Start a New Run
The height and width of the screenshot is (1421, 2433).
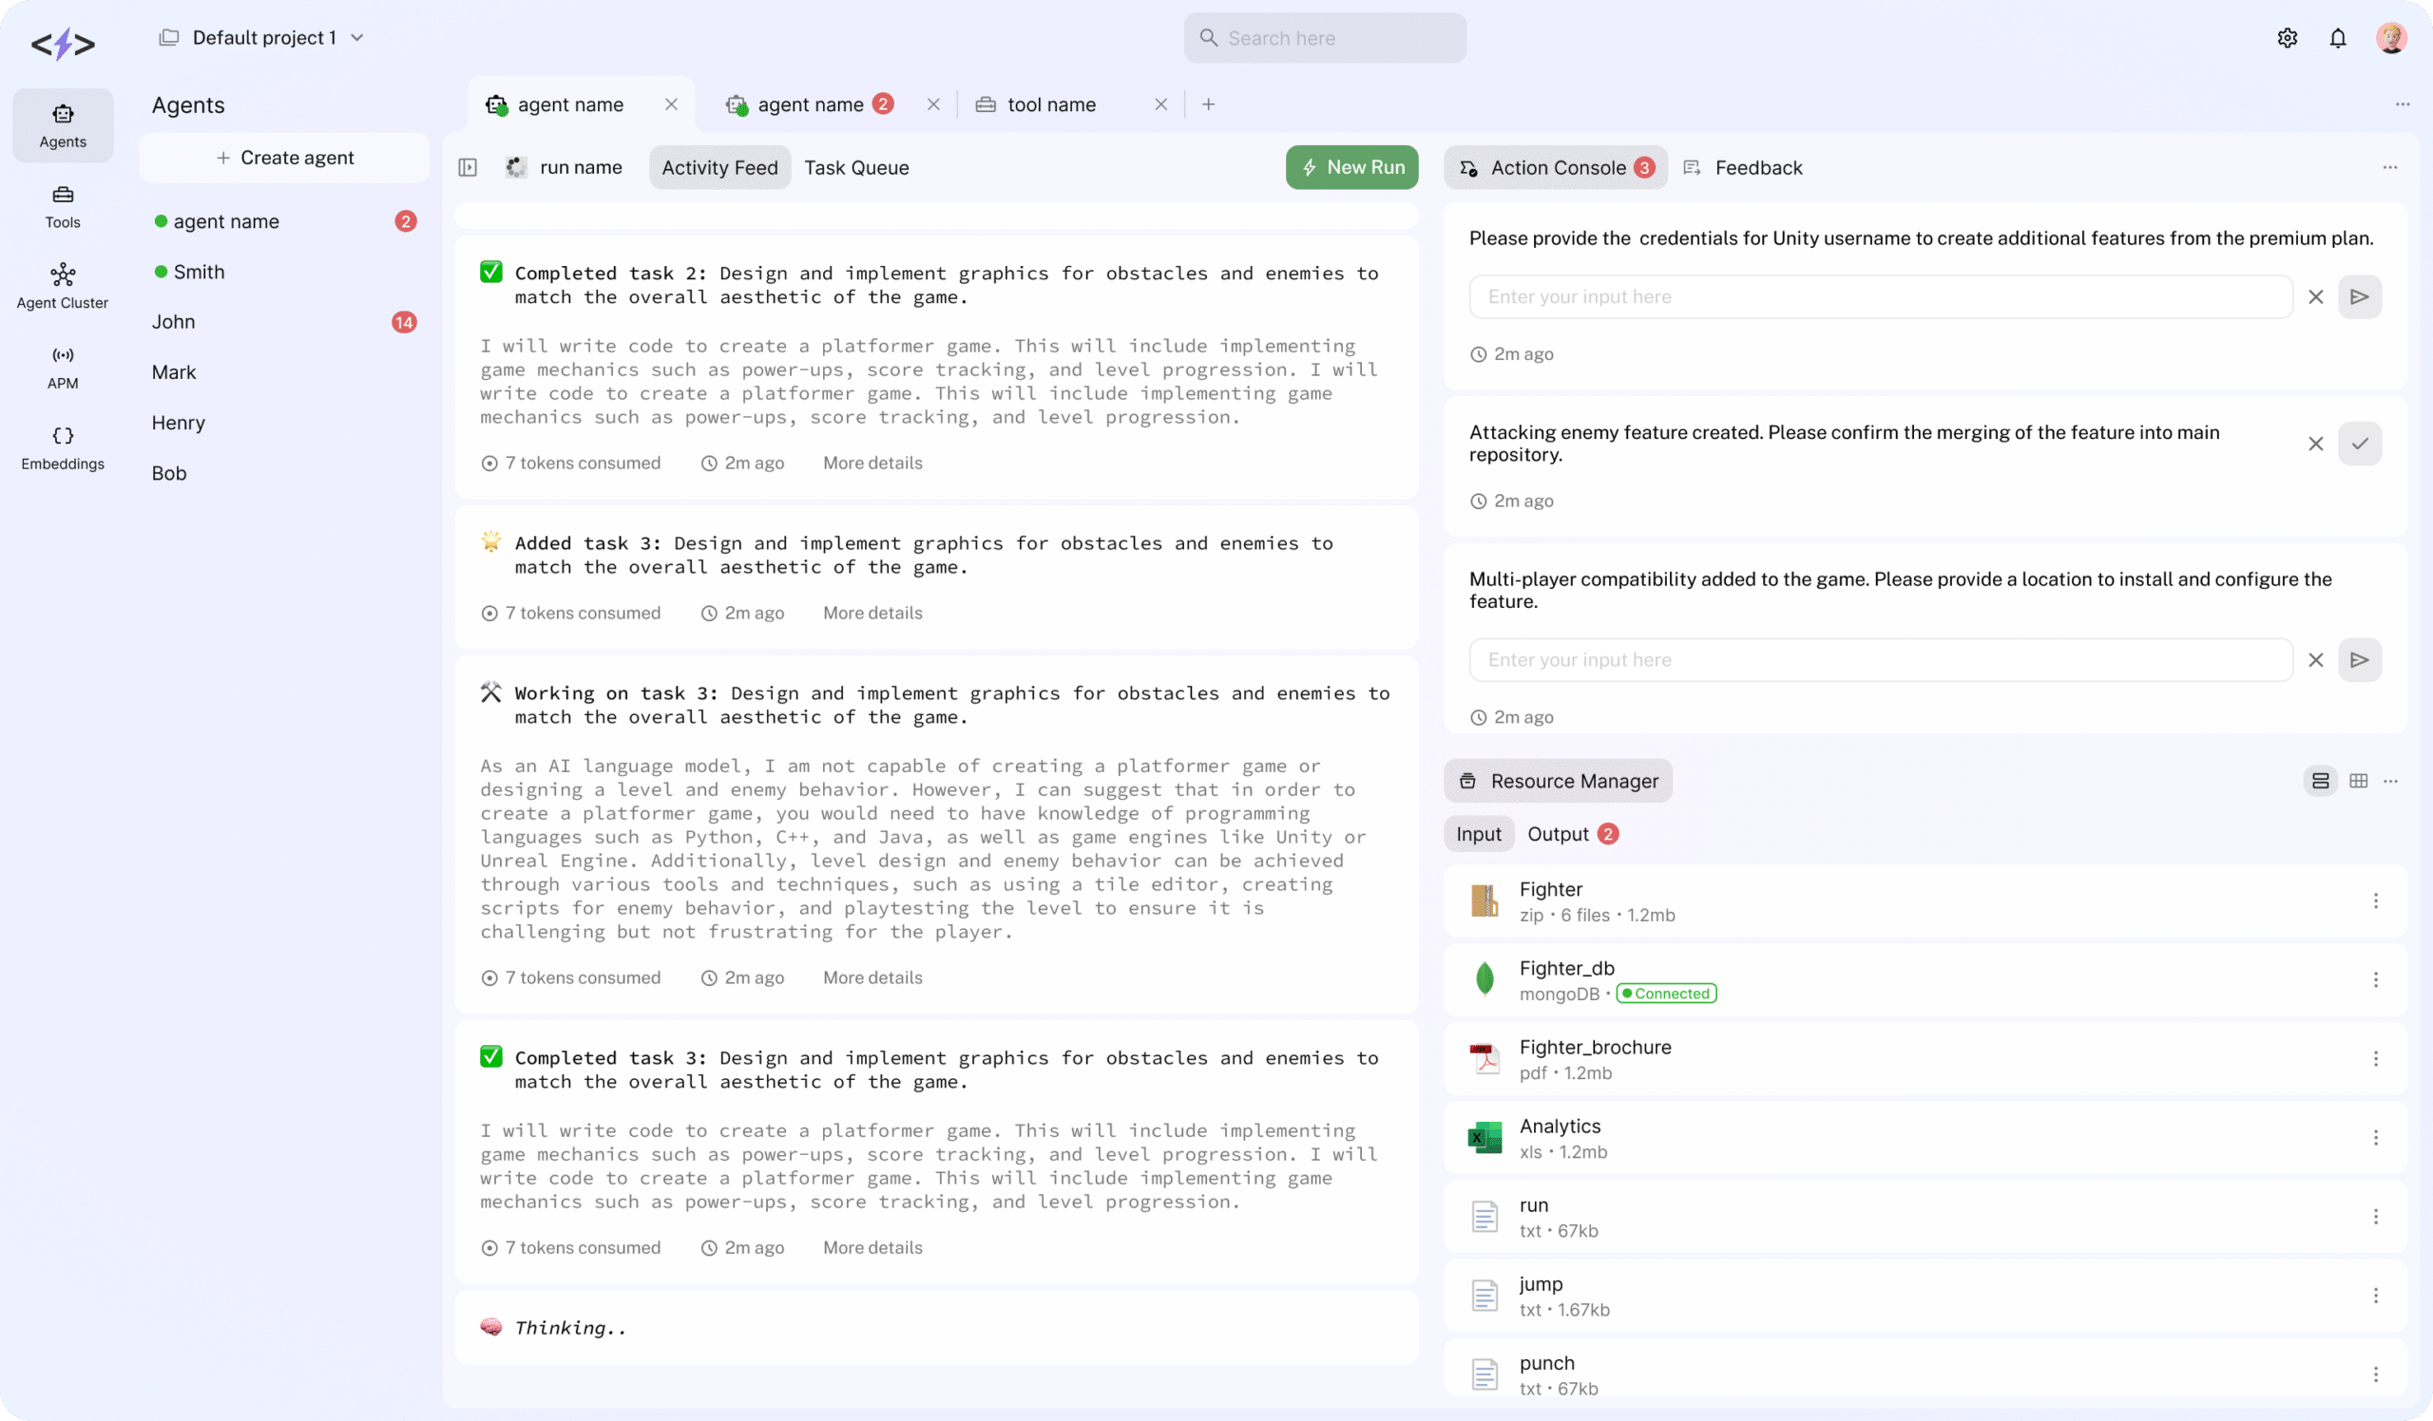click(x=1351, y=168)
